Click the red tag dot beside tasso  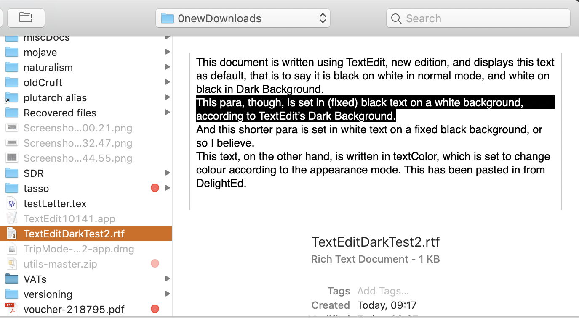[x=155, y=188]
